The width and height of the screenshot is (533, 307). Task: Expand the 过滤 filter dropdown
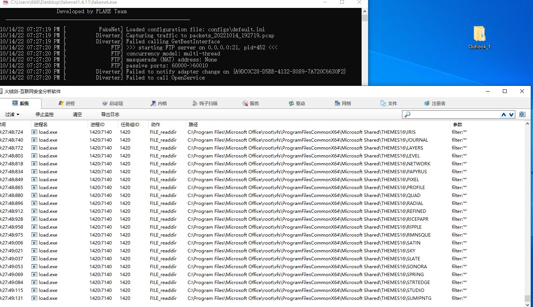pyautogui.click(x=12, y=115)
